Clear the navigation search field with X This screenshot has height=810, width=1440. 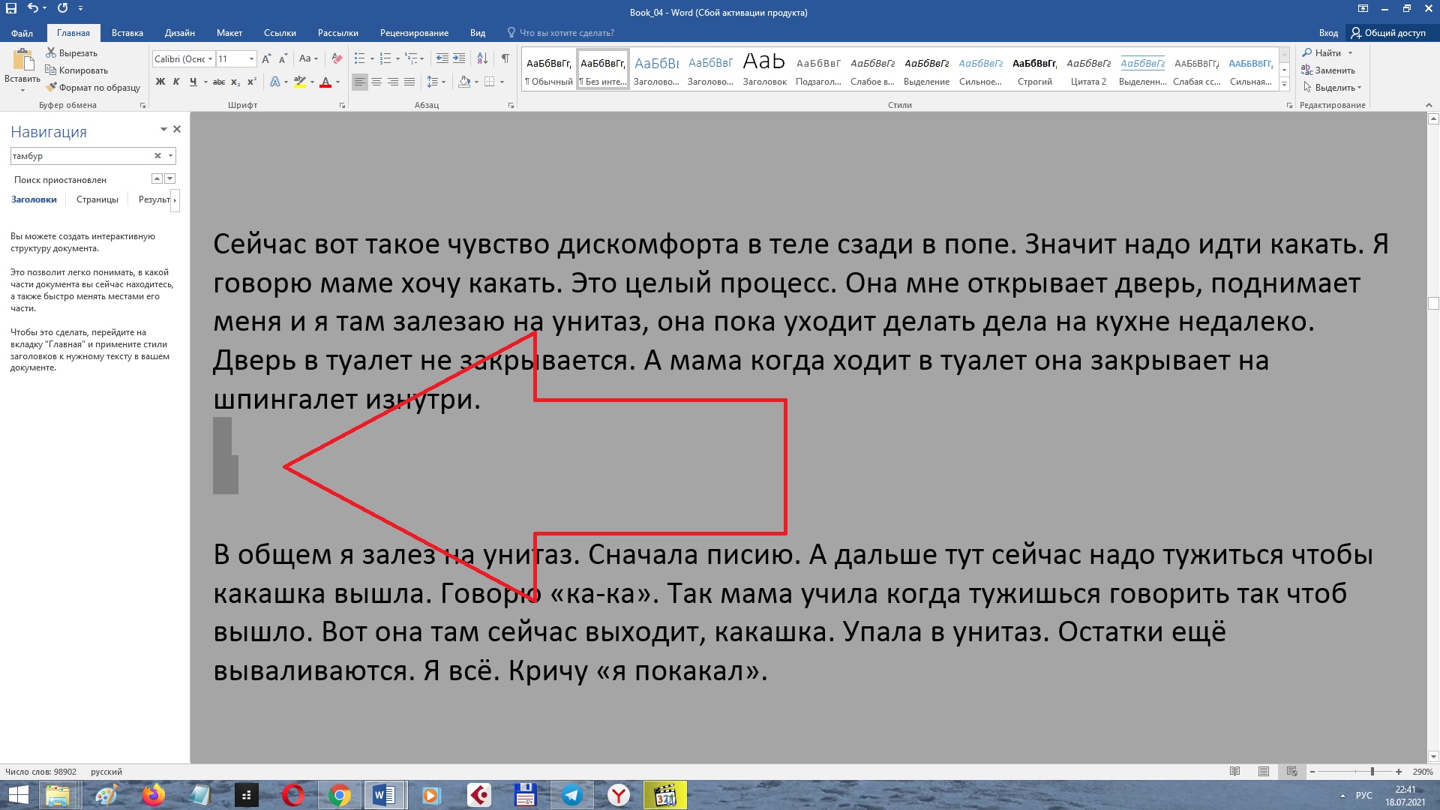click(157, 156)
